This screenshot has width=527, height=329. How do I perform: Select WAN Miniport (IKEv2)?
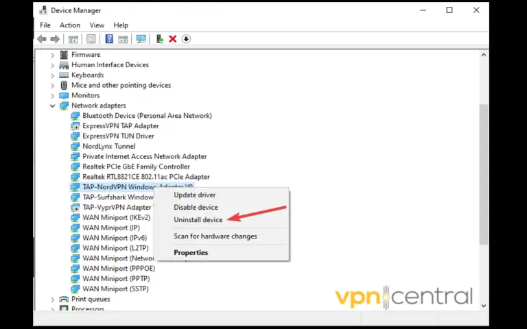[116, 217]
